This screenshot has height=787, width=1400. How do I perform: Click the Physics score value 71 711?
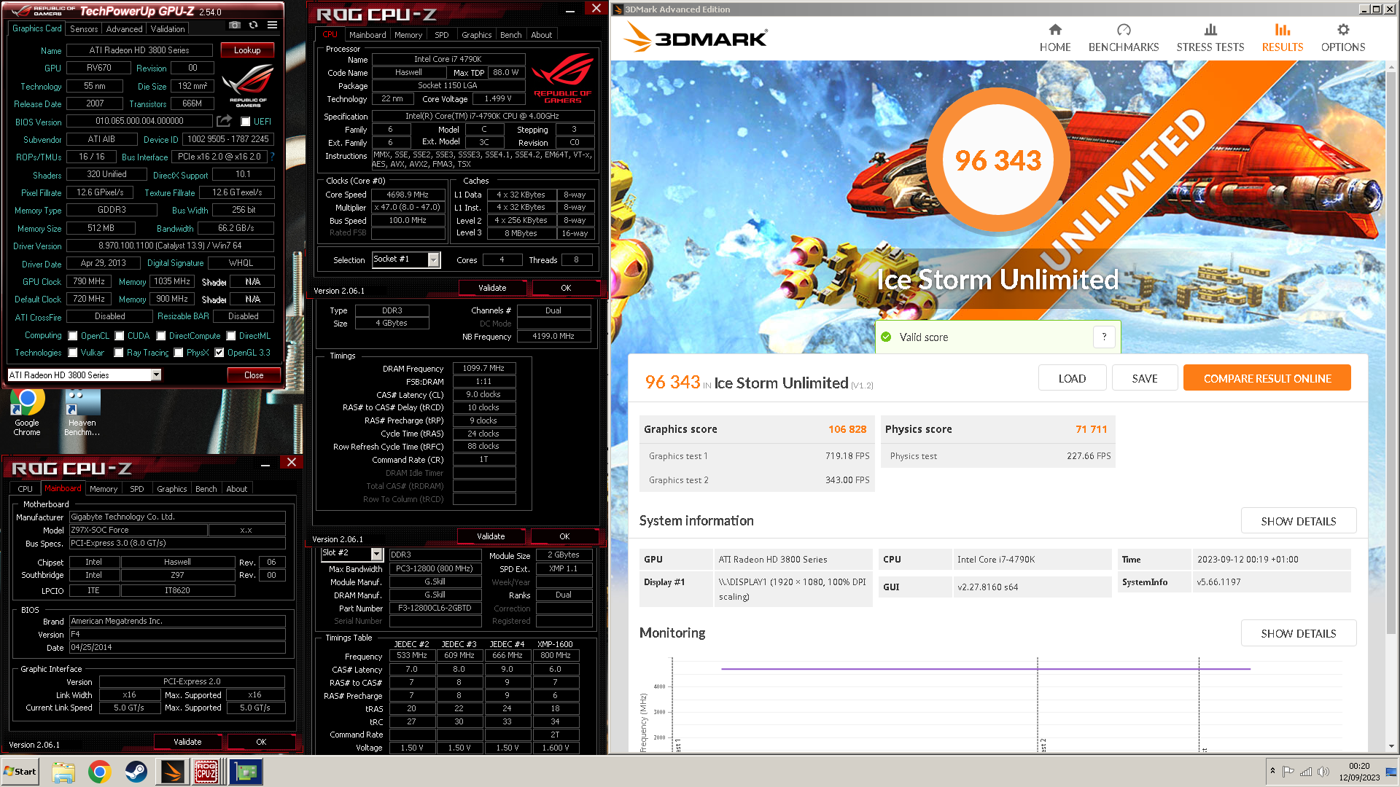click(x=1091, y=429)
